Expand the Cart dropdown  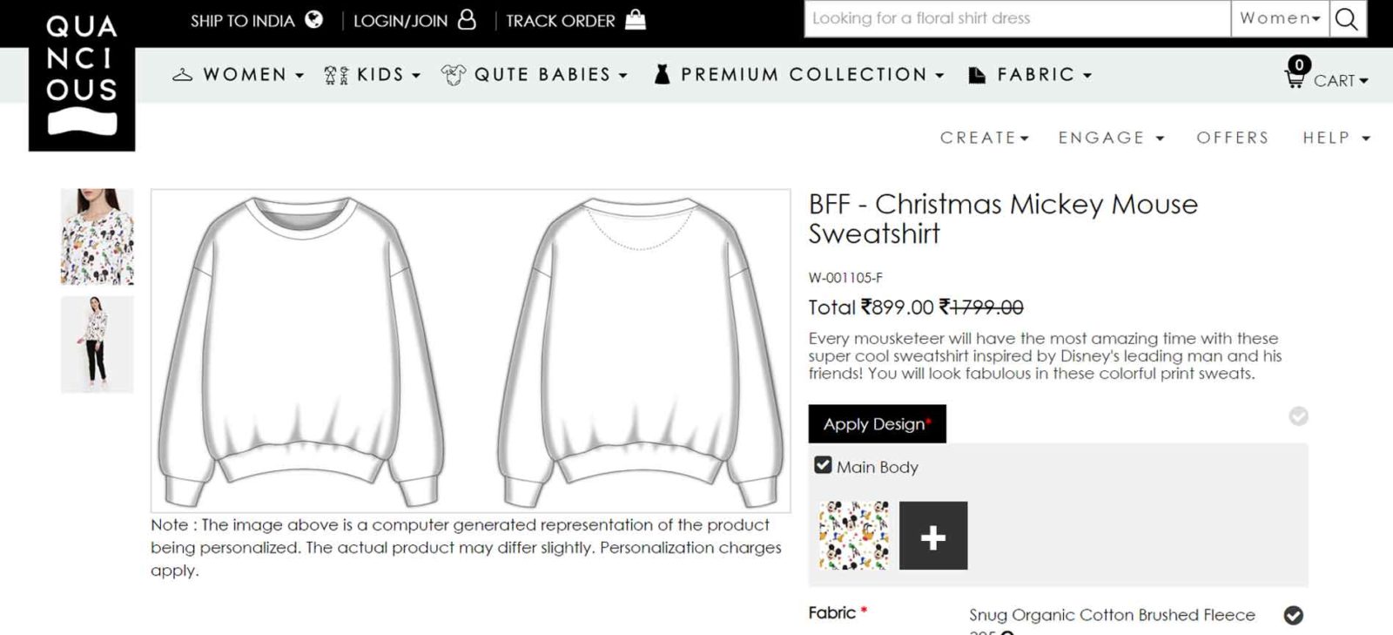click(x=1341, y=81)
